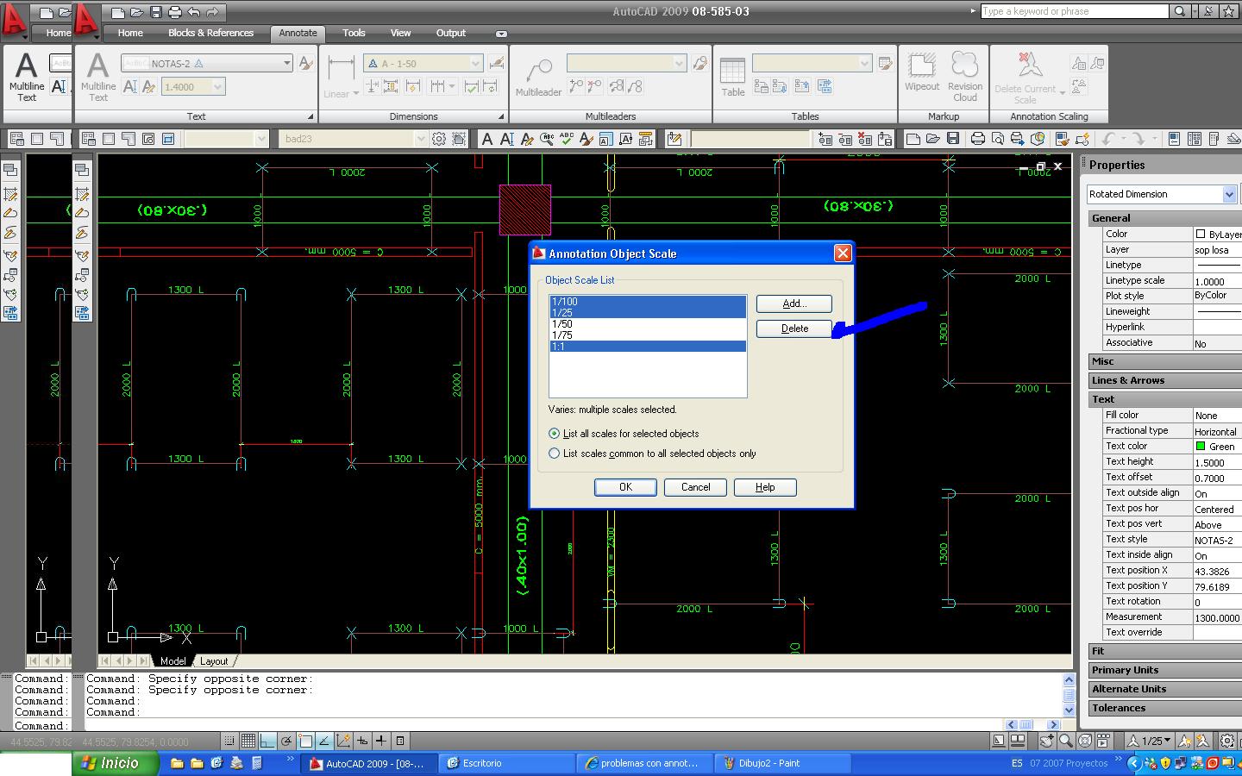Click the Delete button in scale dialog
Image resolution: width=1242 pixels, height=776 pixels.
pos(794,329)
